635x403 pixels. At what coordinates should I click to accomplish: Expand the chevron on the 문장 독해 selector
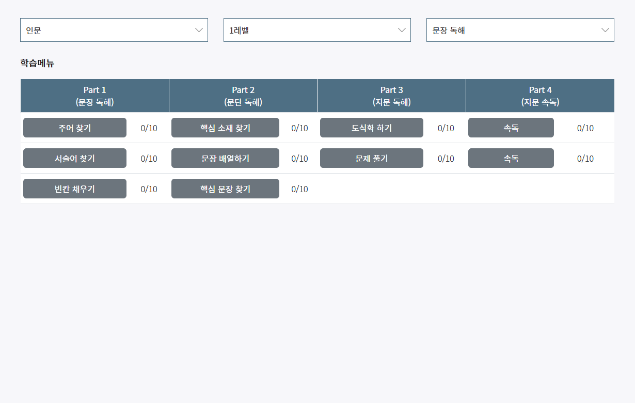click(x=605, y=29)
